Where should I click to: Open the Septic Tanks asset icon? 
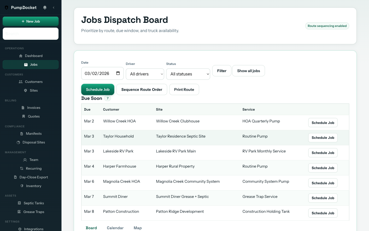tap(19, 203)
